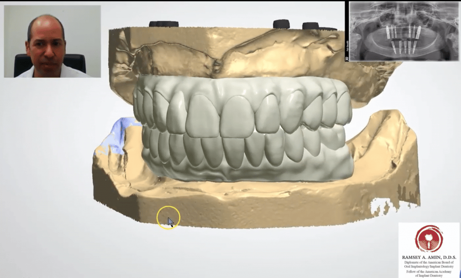Select the yellow cursor highlight circle

coord(169,219)
